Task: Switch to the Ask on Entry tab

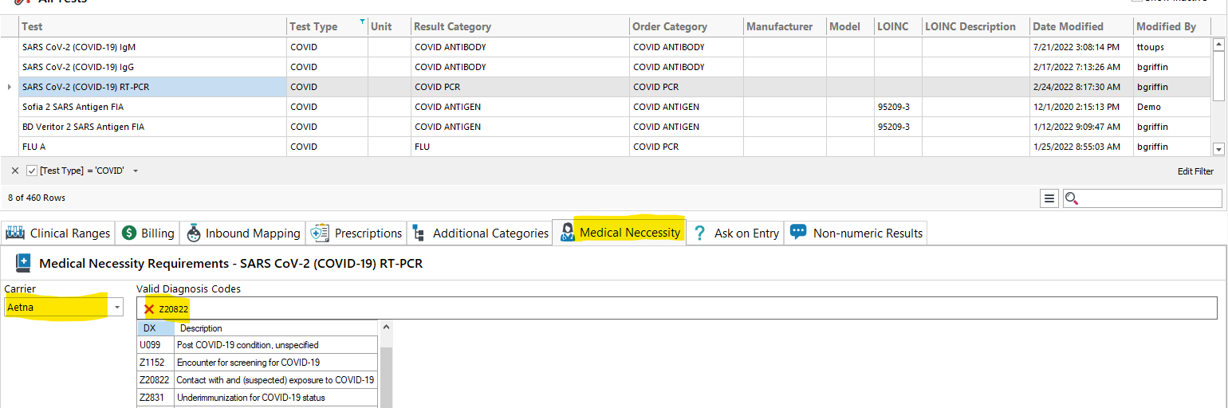Action: coord(735,233)
